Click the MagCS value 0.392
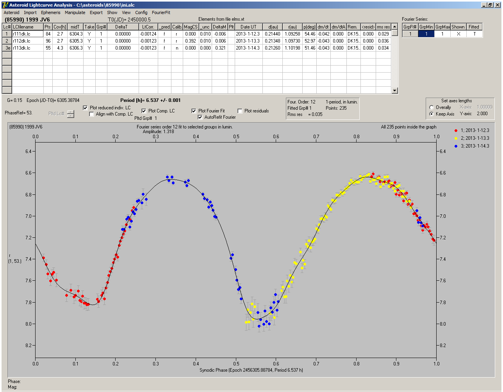 click(191, 41)
